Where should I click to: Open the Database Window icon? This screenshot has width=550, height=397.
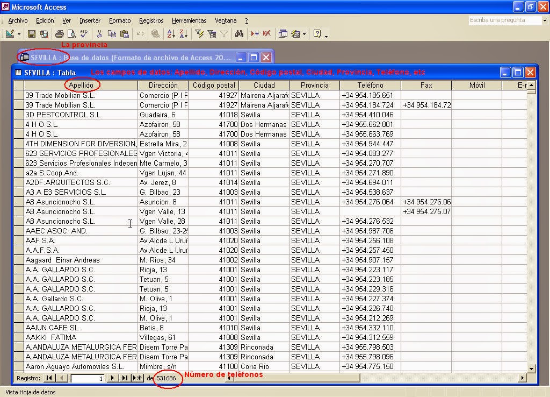[x=283, y=34]
